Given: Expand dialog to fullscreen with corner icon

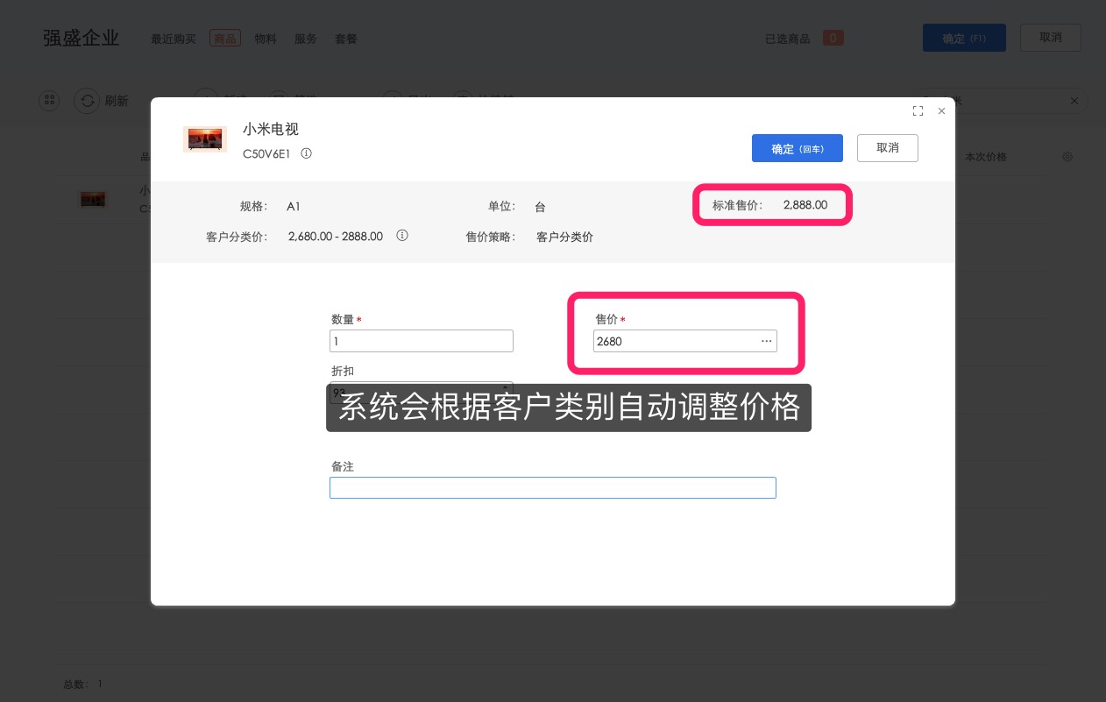Looking at the screenshot, I should pyautogui.click(x=918, y=111).
